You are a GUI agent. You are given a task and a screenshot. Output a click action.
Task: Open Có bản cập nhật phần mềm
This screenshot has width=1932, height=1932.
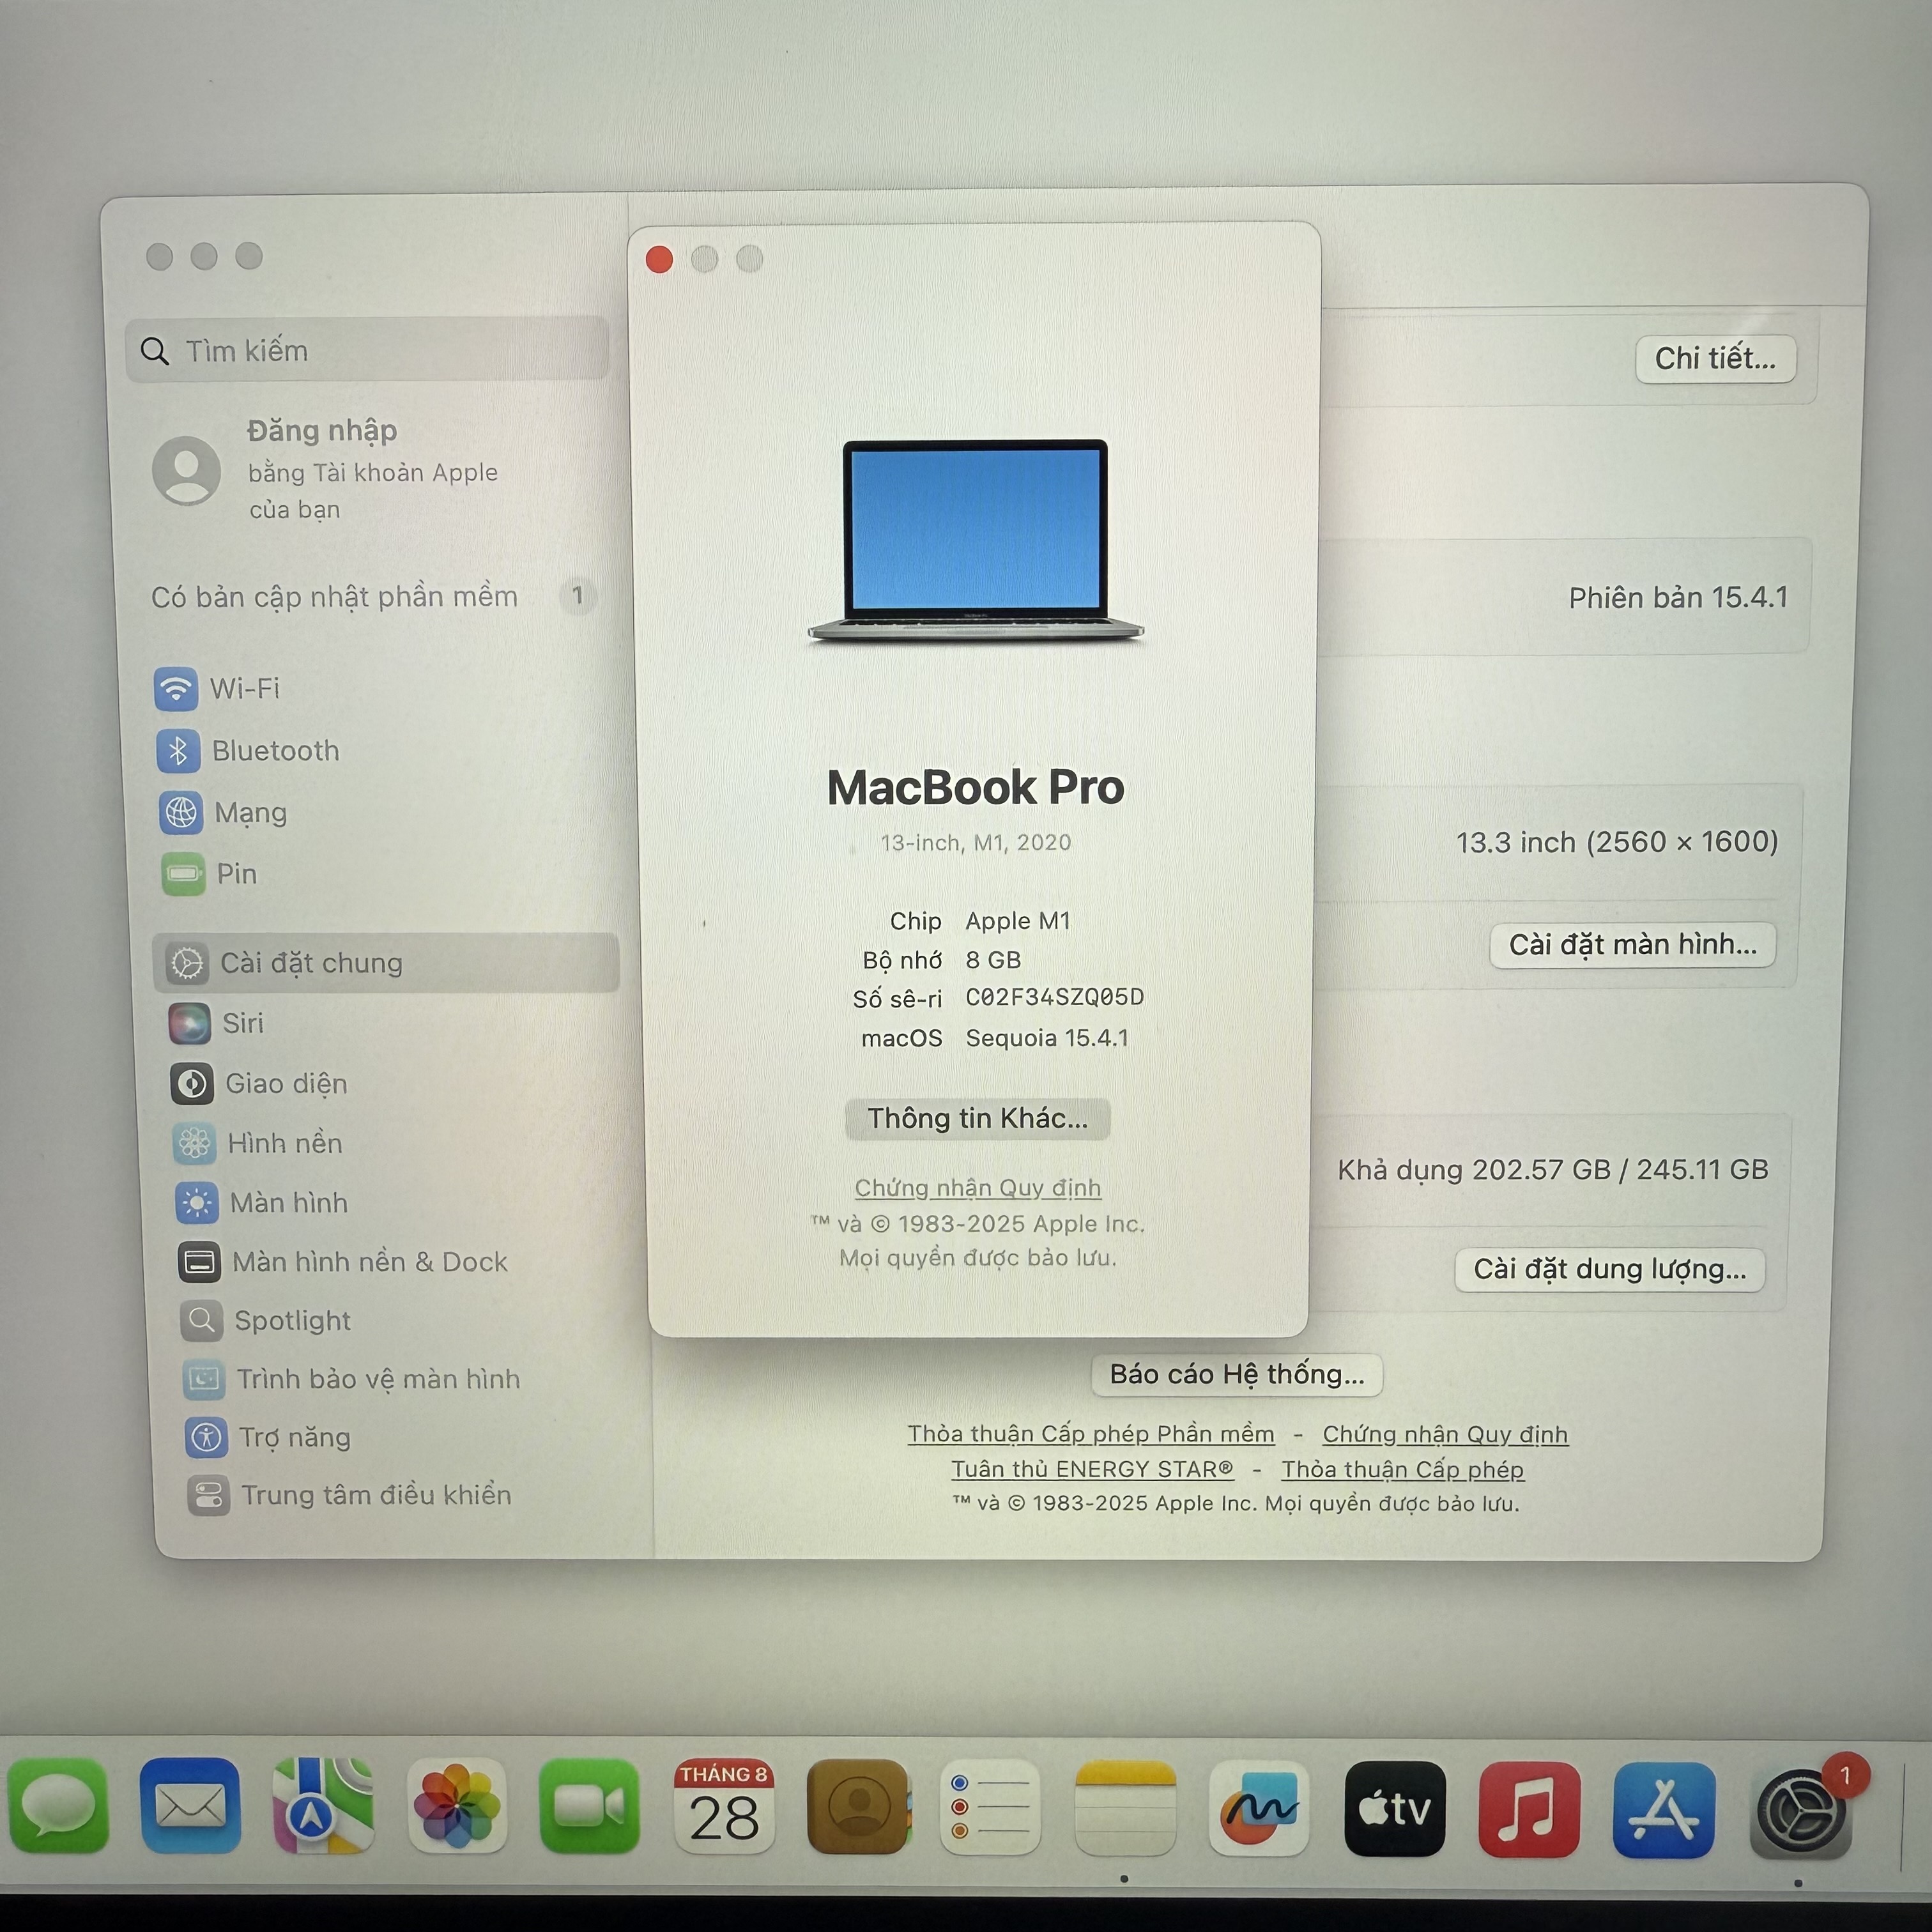click(x=373, y=597)
